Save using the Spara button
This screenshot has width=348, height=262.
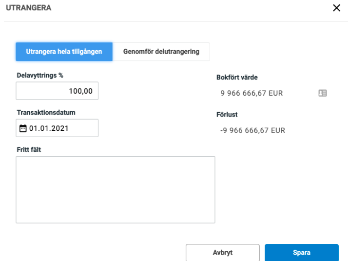tap(302, 253)
